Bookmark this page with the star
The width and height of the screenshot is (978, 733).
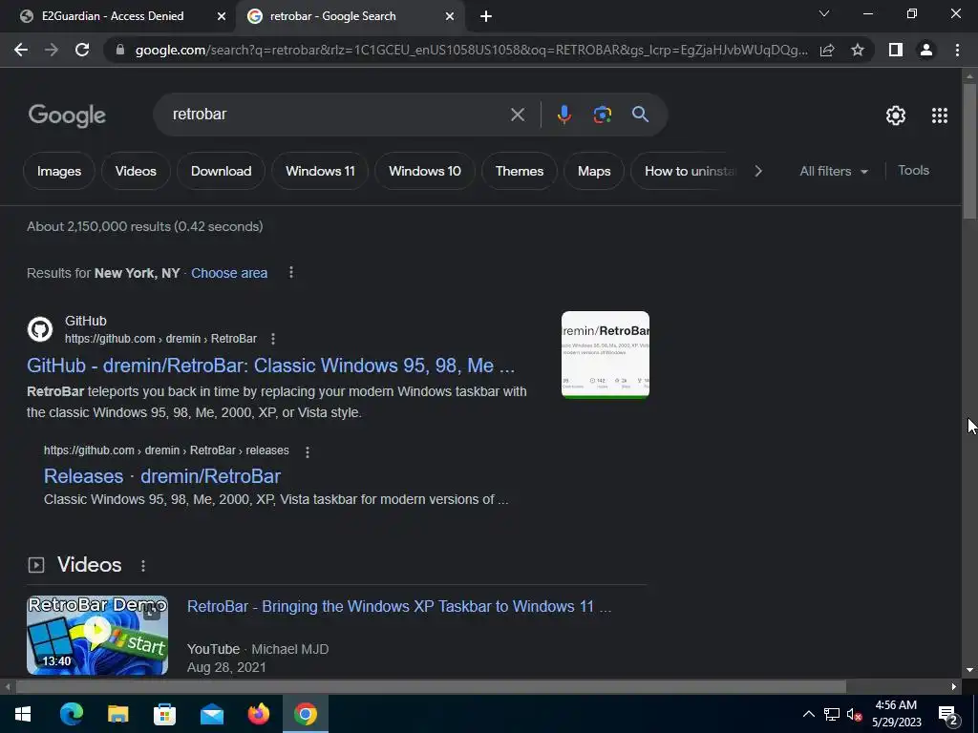(858, 50)
